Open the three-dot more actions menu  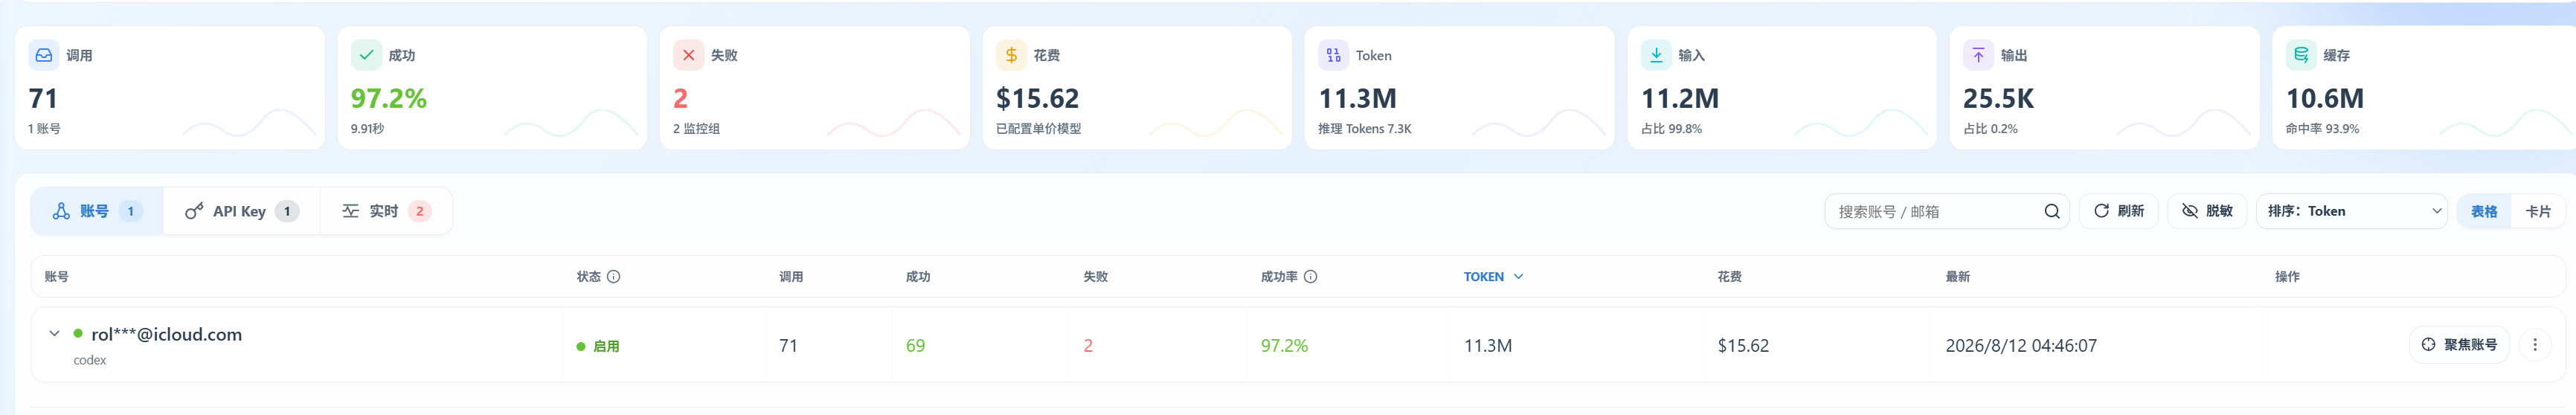pyautogui.click(x=2535, y=345)
